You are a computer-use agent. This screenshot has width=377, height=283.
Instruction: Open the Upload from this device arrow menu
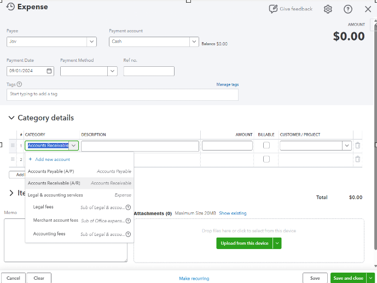pos(277,244)
